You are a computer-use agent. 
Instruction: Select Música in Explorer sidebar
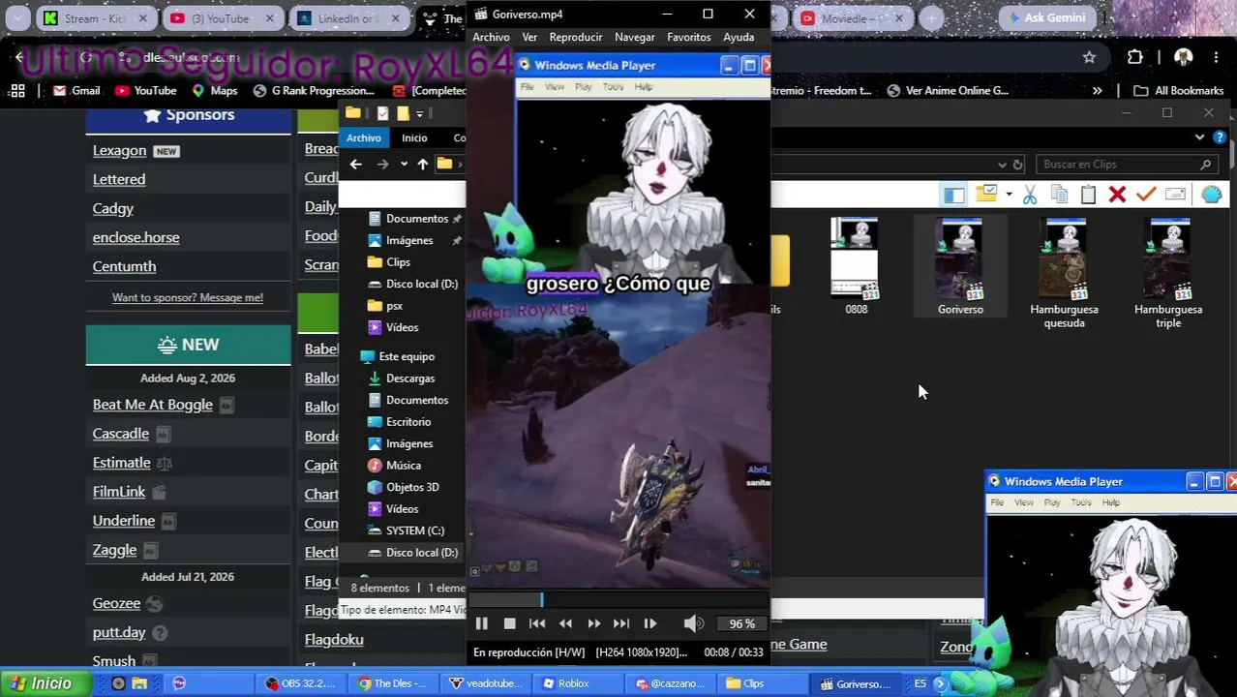(x=404, y=466)
